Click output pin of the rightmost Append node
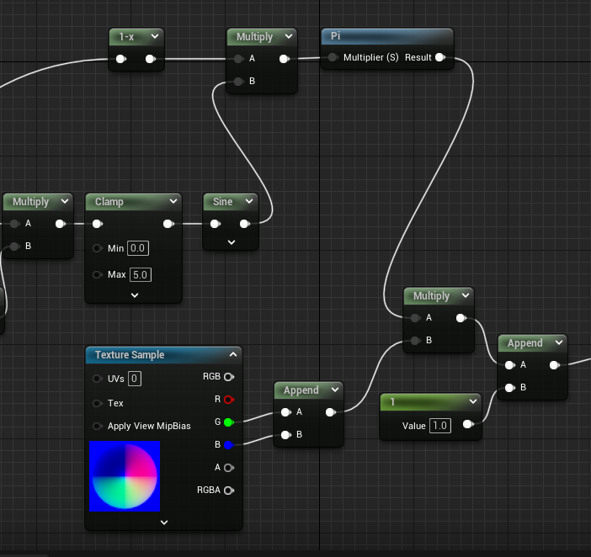This screenshot has height=557, width=591. tap(555, 365)
